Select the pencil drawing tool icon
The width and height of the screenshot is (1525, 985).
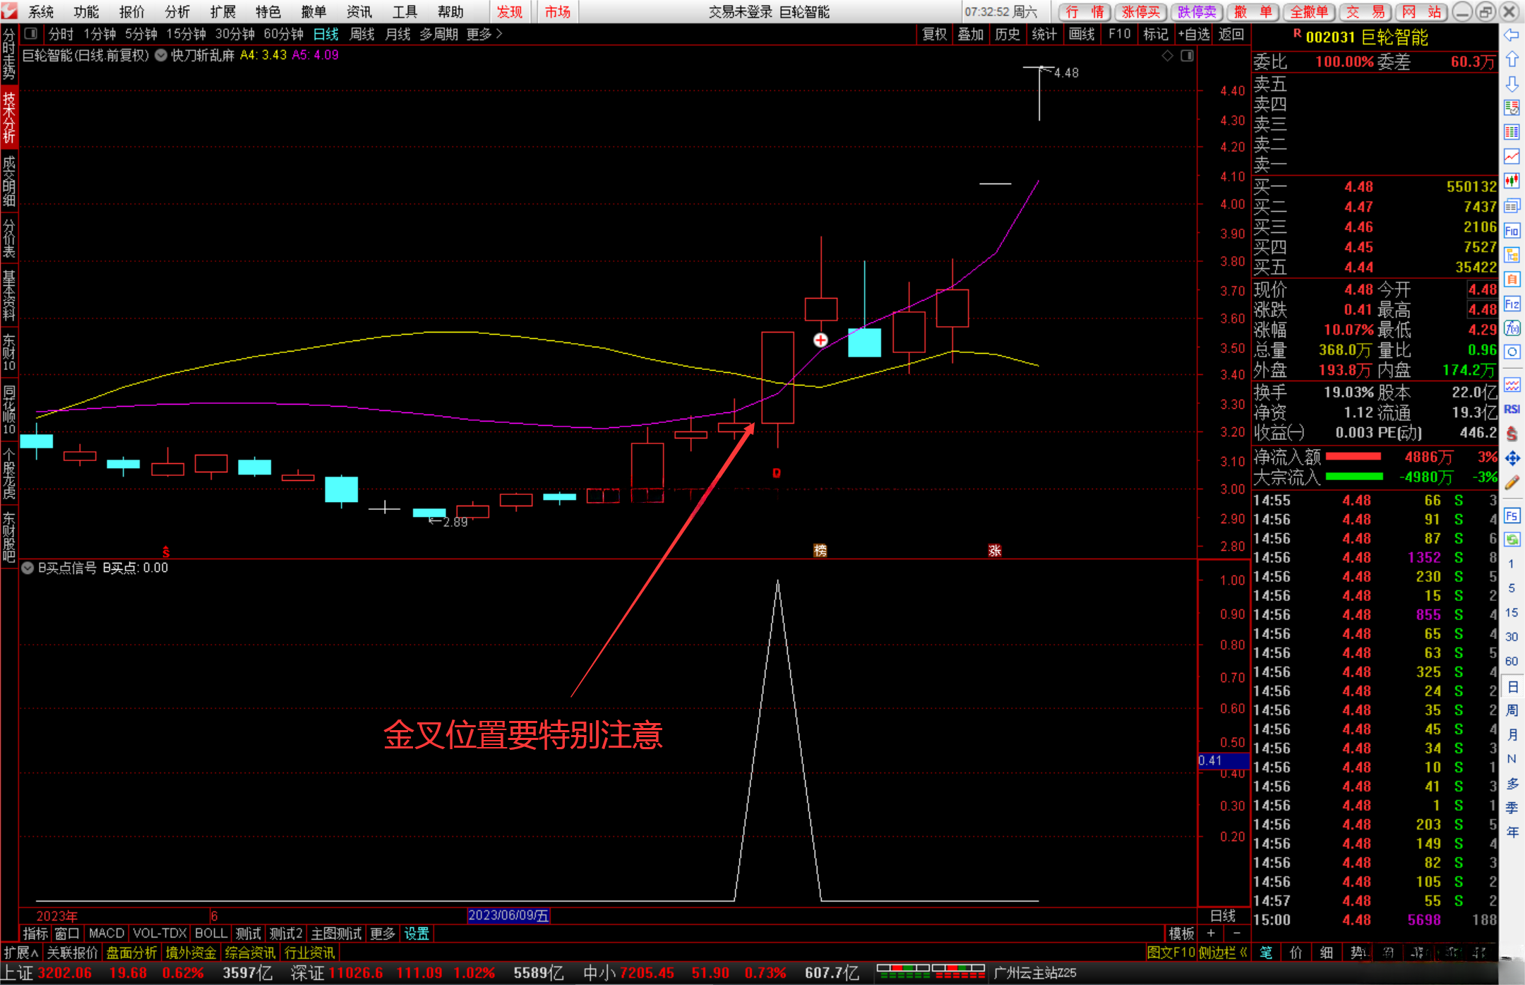pyautogui.click(x=1512, y=483)
